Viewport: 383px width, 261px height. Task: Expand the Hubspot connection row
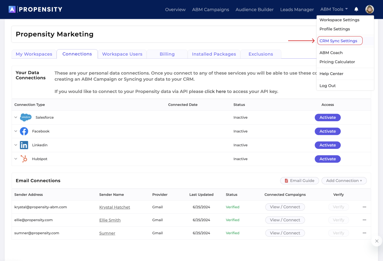click(16, 159)
